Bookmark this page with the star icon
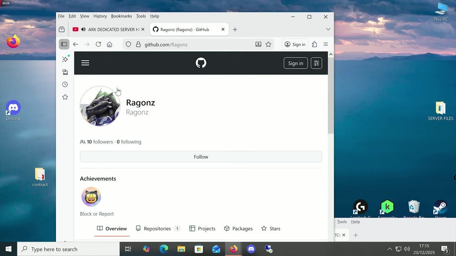The width and height of the screenshot is (456, 256). (268, 44)
